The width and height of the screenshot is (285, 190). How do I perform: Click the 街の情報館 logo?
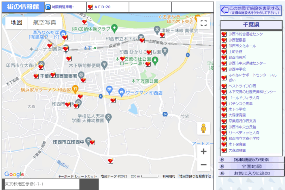[23, 7]
